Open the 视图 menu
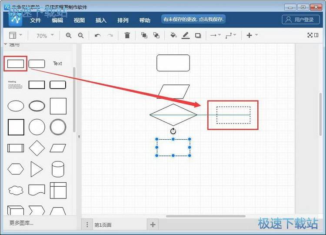Image resolution: width=326 pixels, height=235 pixels. pos(79,20)
